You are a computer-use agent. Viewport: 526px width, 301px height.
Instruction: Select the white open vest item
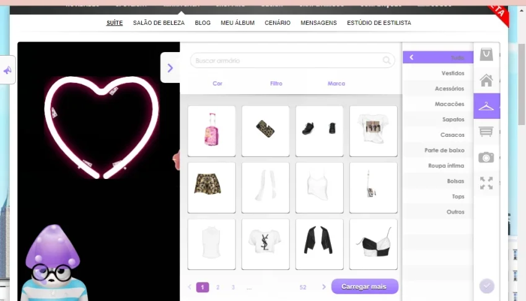pyautogui.click(x=265, y=188)
